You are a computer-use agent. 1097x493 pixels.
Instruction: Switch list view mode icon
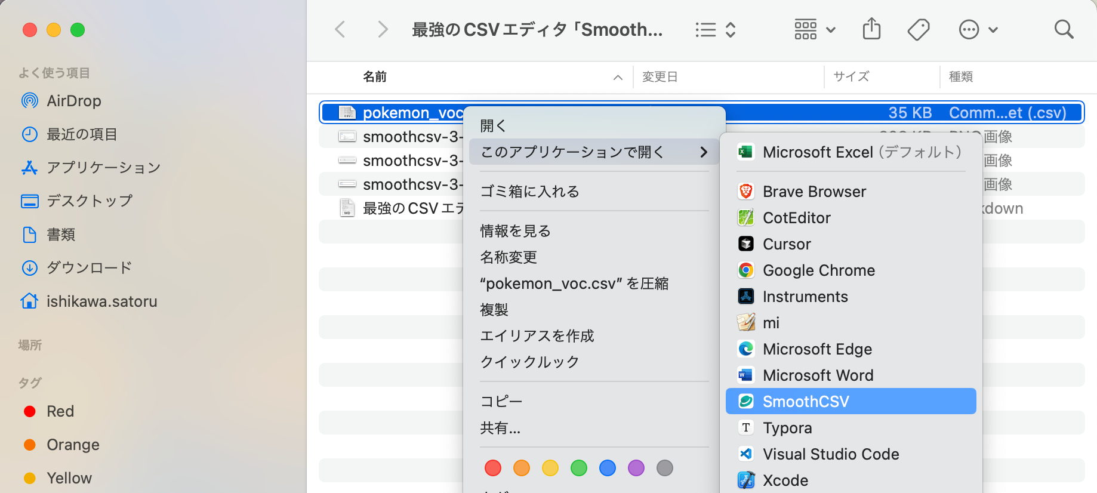[x=705, y=30]
